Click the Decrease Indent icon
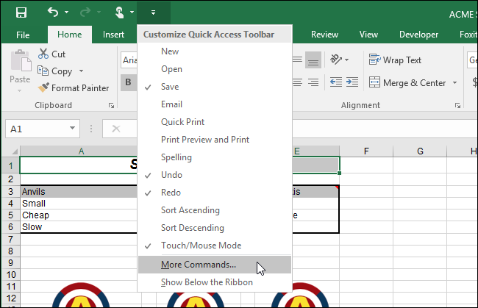This screenshot has height=308, width=478. pos(336,82)
